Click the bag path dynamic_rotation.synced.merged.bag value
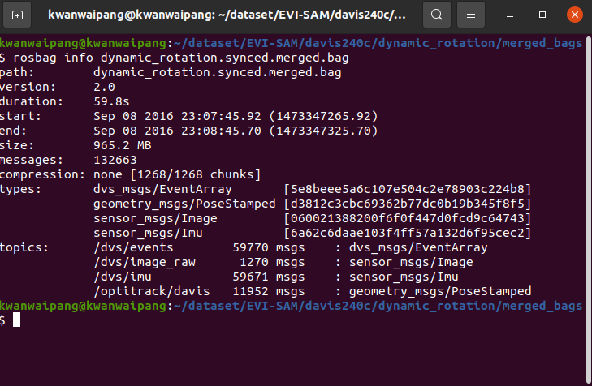This screenshot has width=592, height=386. pyautogui.click(x=218, y=72)
